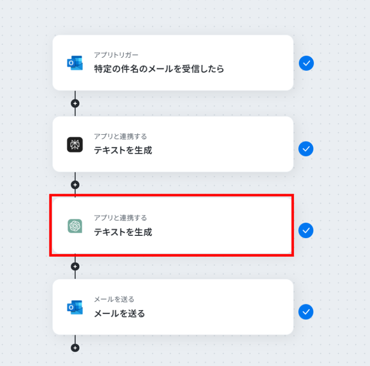Screen dimensions: 370x366
Task: Click the checkmark beside the Perplexity step
Action: (306, 149)
